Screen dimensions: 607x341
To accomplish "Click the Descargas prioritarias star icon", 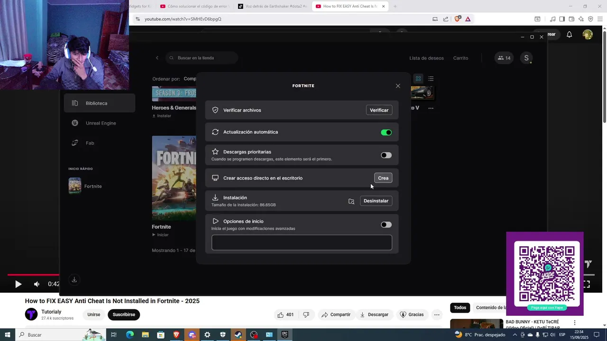I will [x=215, y=152].
